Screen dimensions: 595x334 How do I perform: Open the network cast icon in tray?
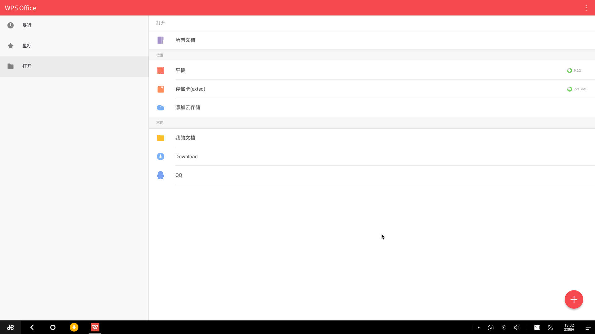click(x=550, y=328)
